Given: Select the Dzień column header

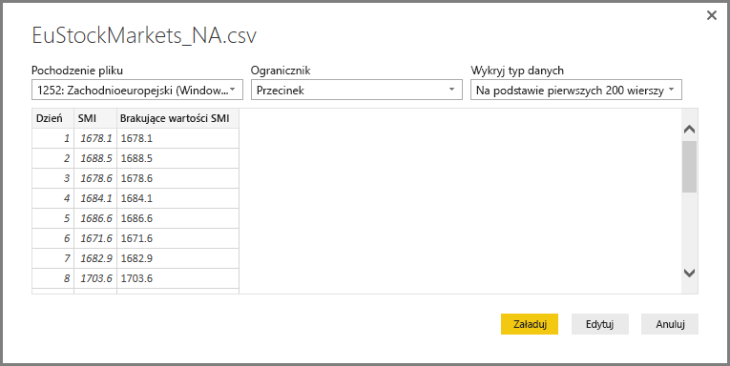Looking at the screenshot, I should (52, 118).
